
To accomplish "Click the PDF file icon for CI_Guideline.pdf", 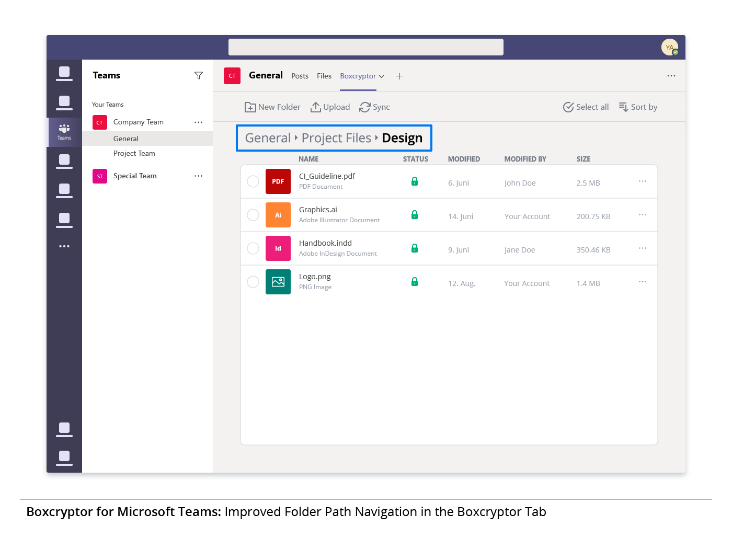I will [x=278, y=181].
